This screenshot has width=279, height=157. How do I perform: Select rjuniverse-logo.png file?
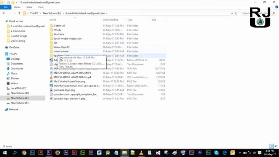64,90
